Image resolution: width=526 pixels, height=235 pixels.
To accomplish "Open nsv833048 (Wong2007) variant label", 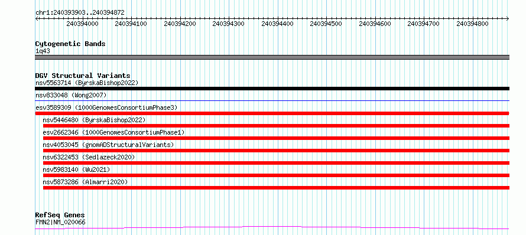I will [71, 95].
